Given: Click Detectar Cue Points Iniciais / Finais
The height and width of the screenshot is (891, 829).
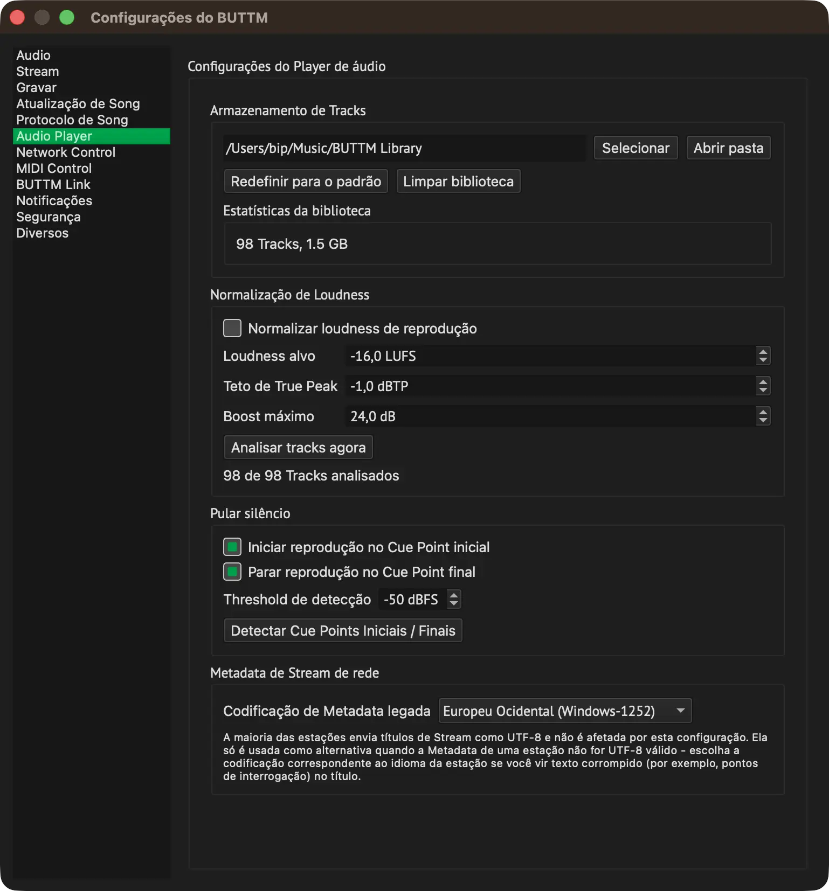Looking at the screenshot, I should coord(343,631).
